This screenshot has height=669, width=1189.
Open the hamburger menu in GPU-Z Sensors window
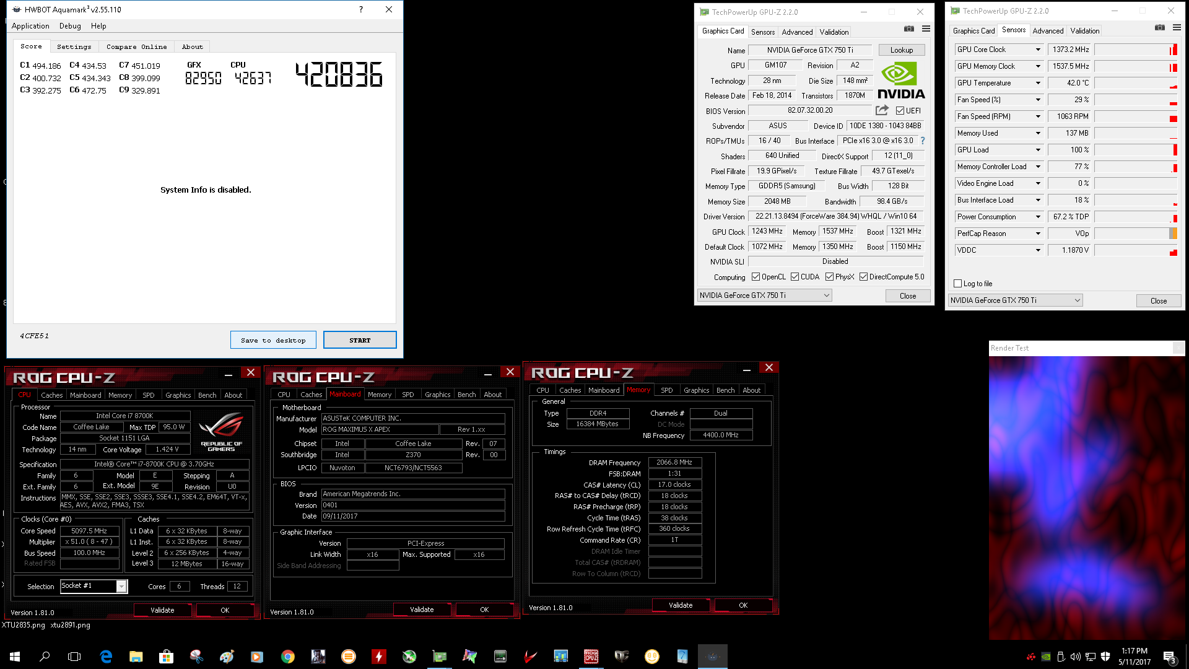[x=1177, y=28]
